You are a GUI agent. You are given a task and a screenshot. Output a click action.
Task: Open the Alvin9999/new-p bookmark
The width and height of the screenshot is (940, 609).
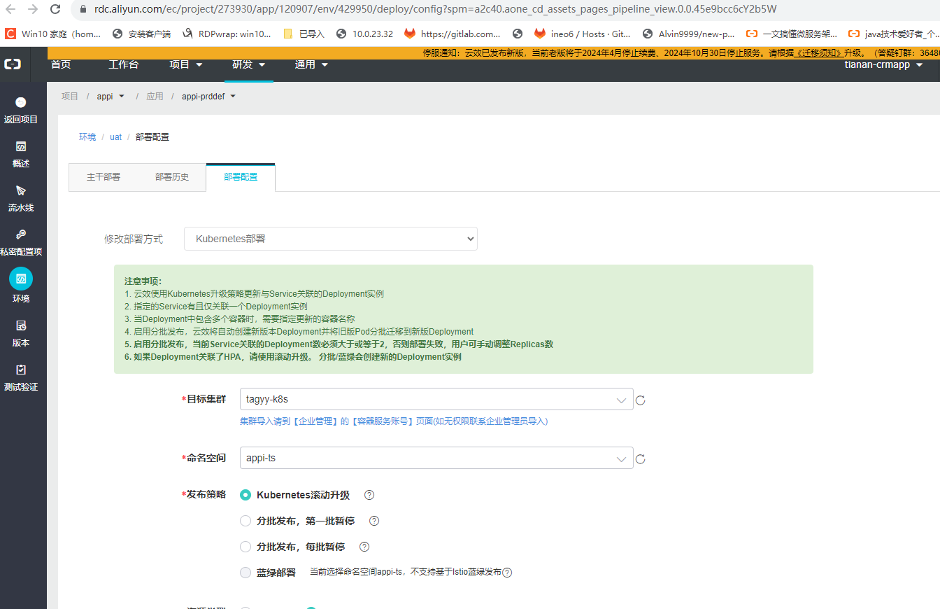(689, 34)
